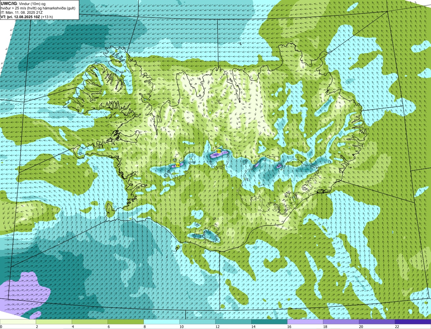This screenshot has height=329, width=431.
Task: Click the 'VT: þri. 12.08.2025 10Z' line
Action: tap(20, 16)
